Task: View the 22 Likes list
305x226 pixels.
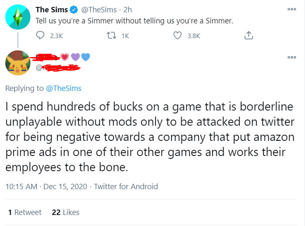Action: click(65, 212)
